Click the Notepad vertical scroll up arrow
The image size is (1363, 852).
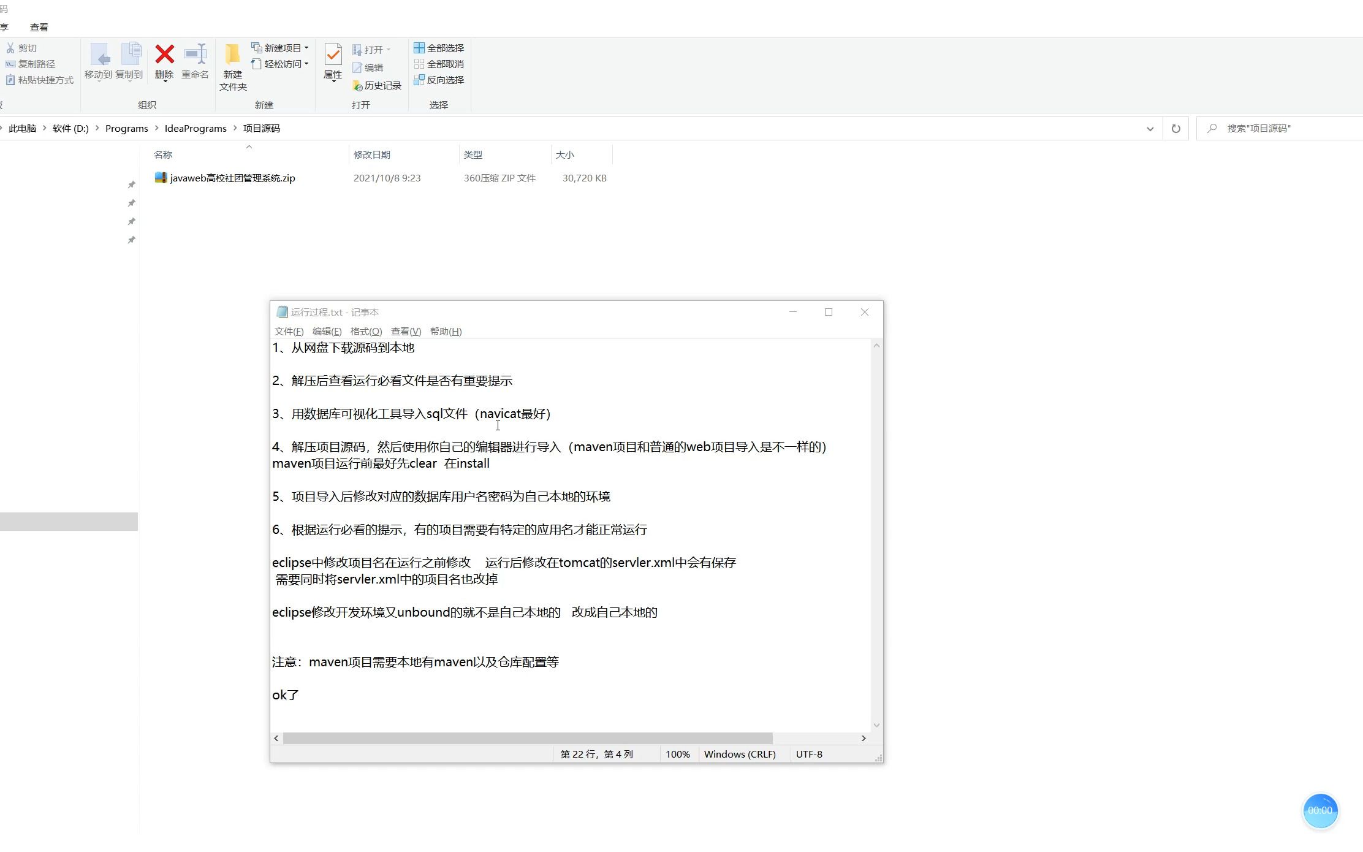(876, 346)
